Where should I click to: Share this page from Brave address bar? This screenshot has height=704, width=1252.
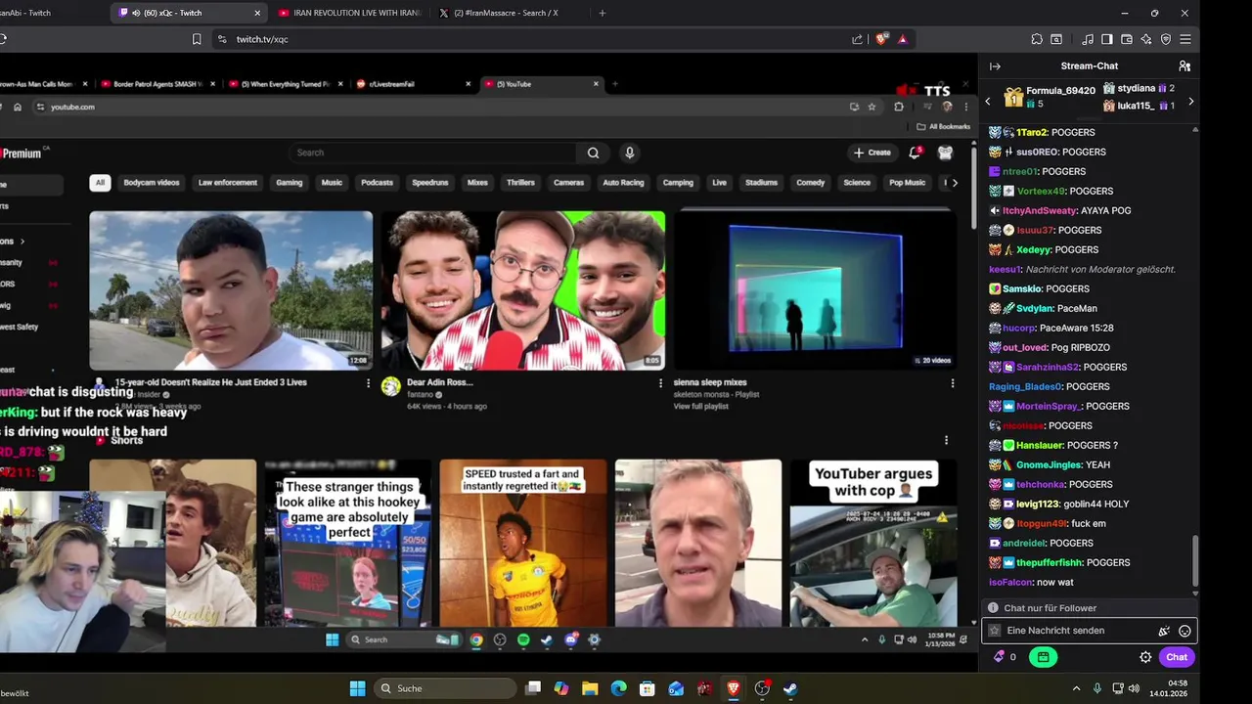pyautogui.click(x=858, y=39)
